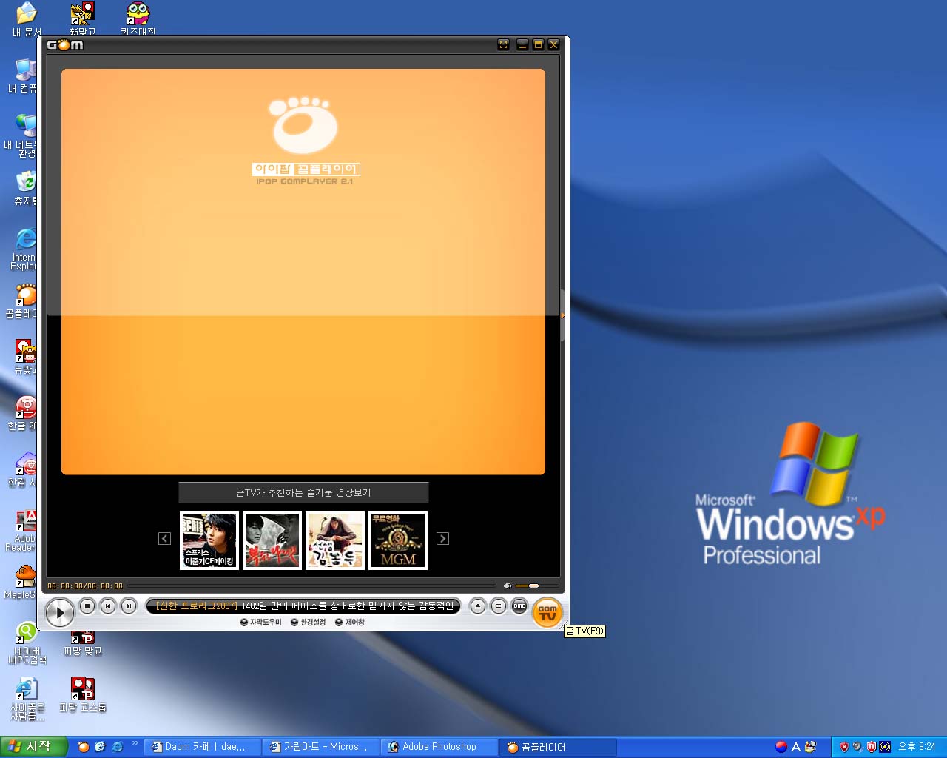Image resolution: width=947 pixels, height=758 pixels.
Task: Open 환경설정 preferences
Action: pos(309,623)
